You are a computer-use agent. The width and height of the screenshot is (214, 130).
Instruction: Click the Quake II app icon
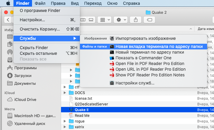point(71,110)
